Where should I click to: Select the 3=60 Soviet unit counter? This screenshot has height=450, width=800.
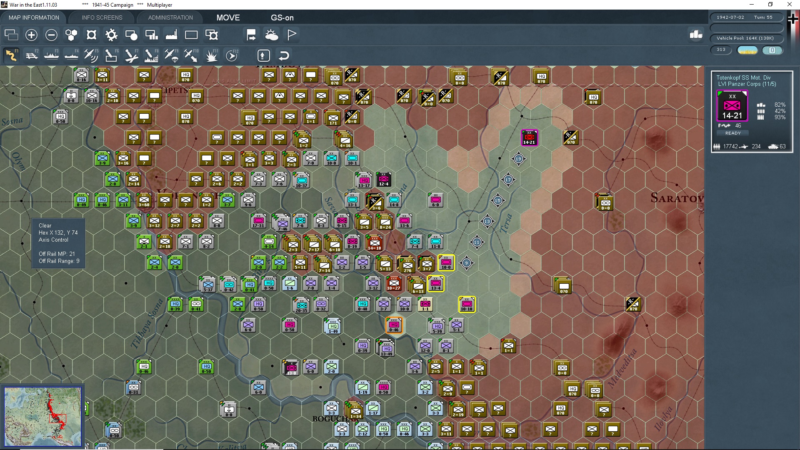[x=144, y=200]
